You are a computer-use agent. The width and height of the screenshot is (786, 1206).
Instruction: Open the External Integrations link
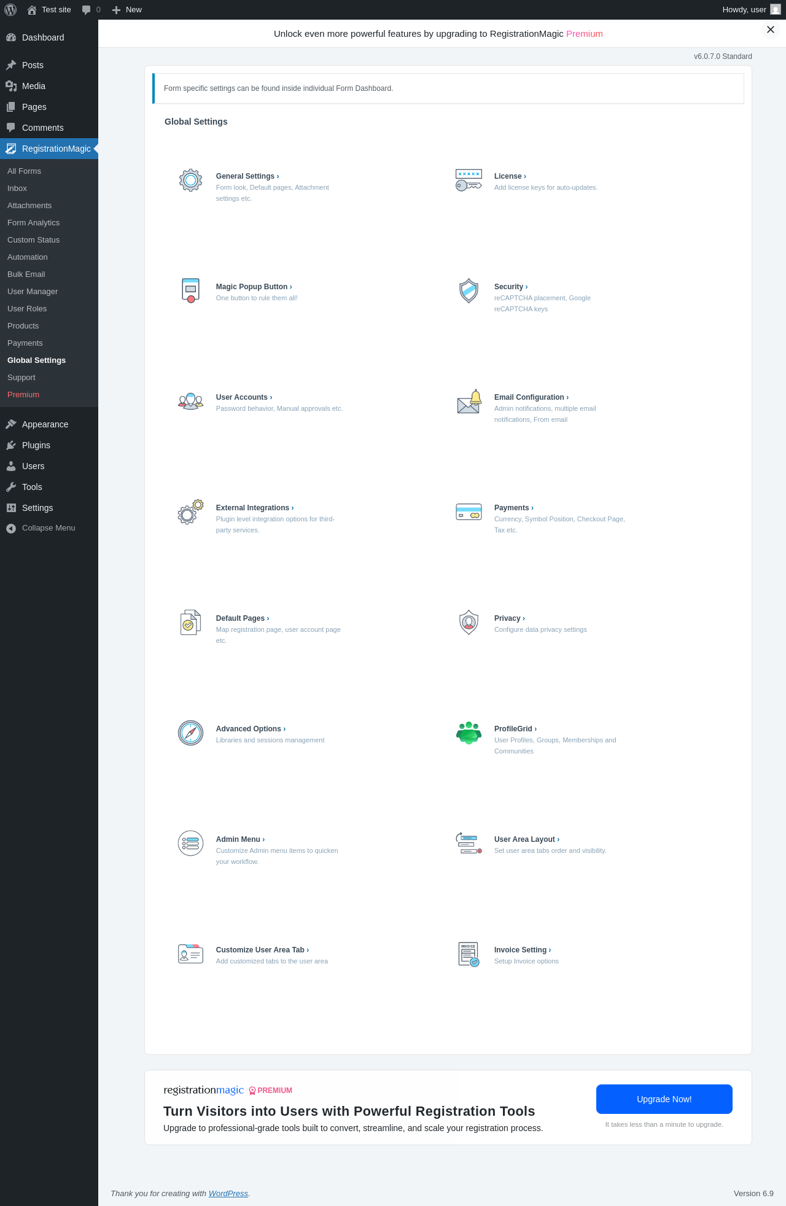tap(255, 508)
